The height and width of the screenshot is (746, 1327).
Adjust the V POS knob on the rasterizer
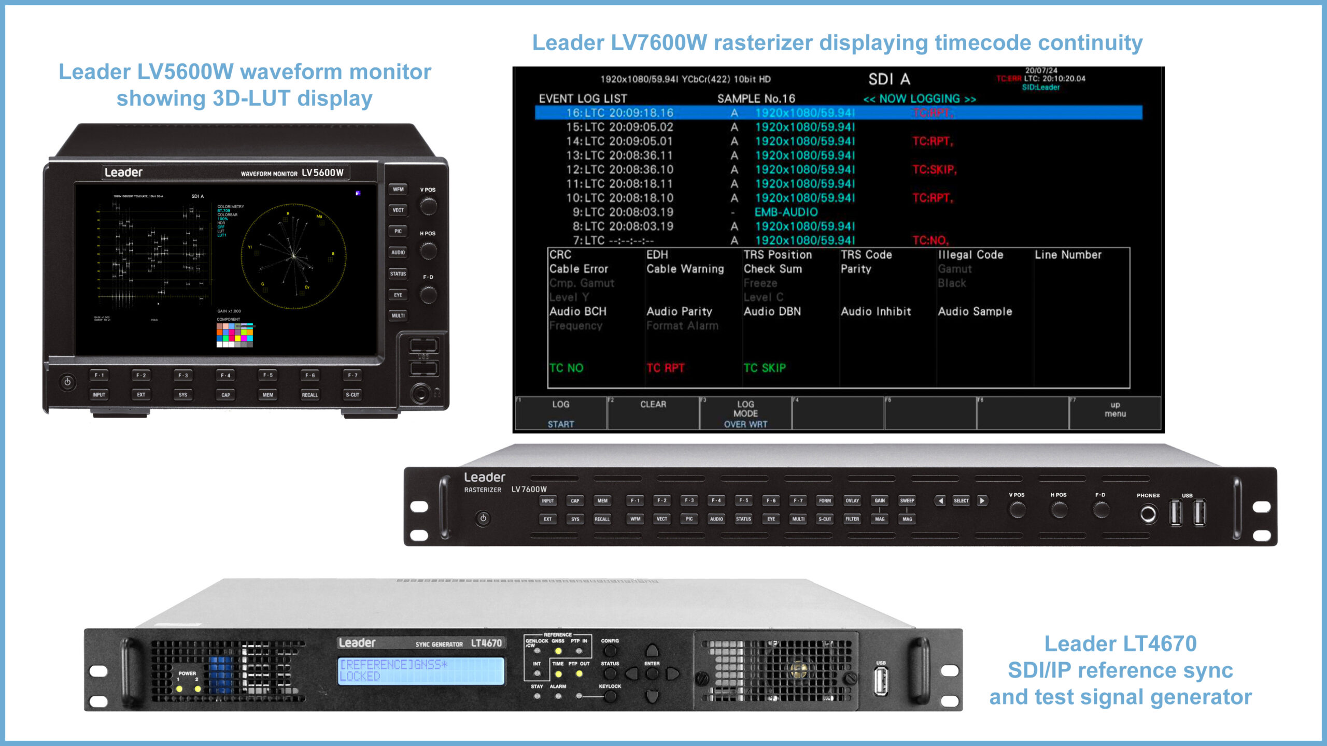[1018, 511]
